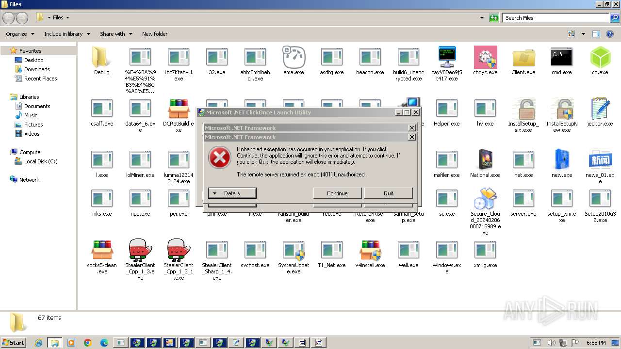
Task: Expand the Files breadcrumb arrow
Action: point(67,18)
